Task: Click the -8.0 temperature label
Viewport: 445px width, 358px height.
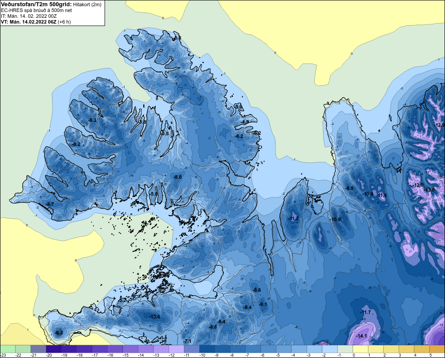Action: pyautogui.click(x=178, y=177)
